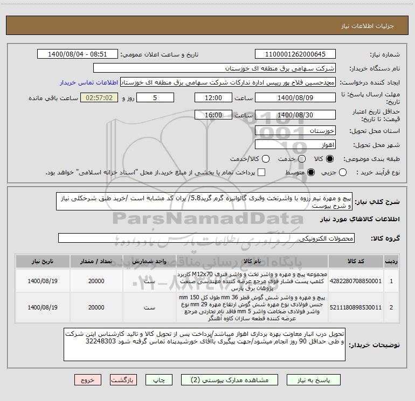The height and width of the screenshot is (401, 415).
Task: Click the گروه کالا field محصولات الکترونیکی
Action: pyautogui.click(x=206, y=238)
